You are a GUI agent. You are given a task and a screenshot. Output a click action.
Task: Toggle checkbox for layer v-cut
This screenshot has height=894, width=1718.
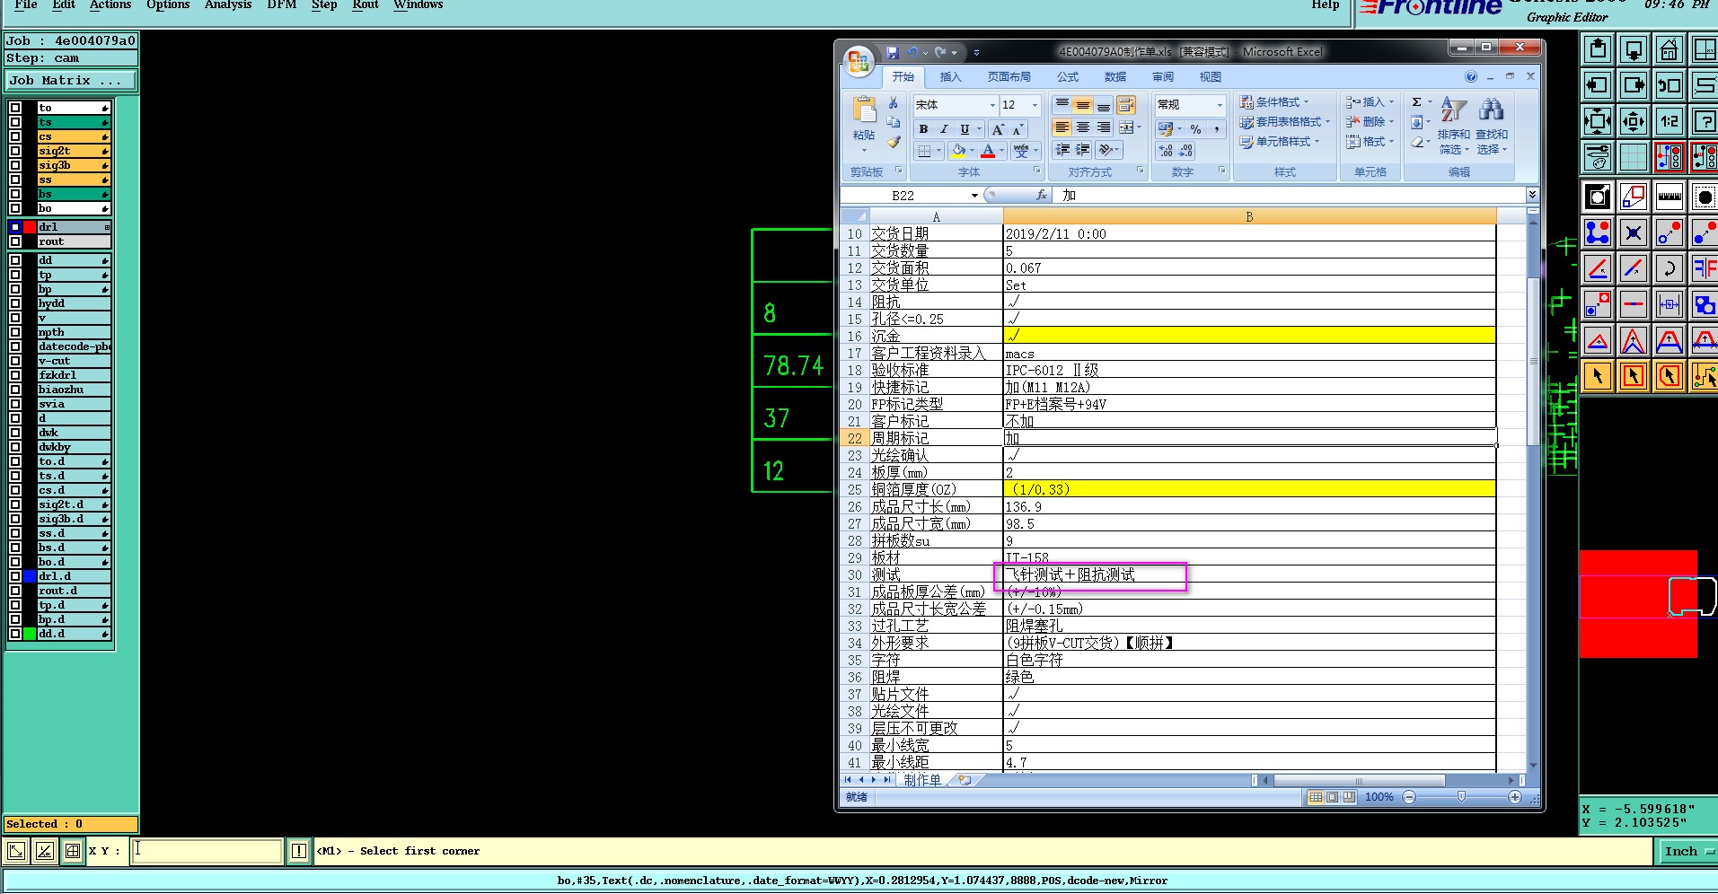(15, 361)
